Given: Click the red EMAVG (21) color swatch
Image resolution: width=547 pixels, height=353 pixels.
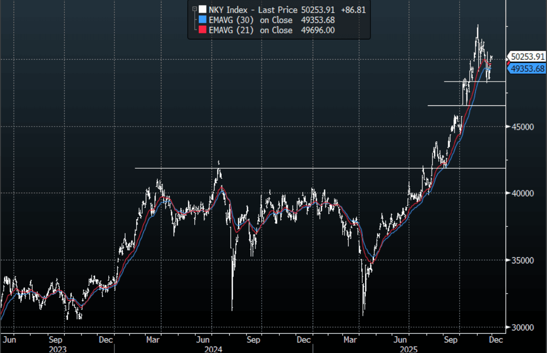Looking at the screenshot, I should [202, 30].
